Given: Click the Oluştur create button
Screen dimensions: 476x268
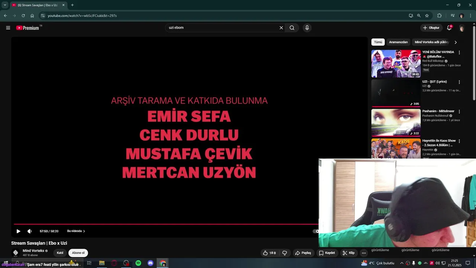Looking at the screenshot, I should (431, 28).
